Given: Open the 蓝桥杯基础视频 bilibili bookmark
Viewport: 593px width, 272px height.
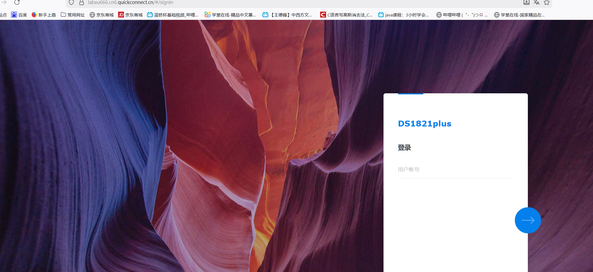Looking at the screenshot, I should click(x=173, y=15).
